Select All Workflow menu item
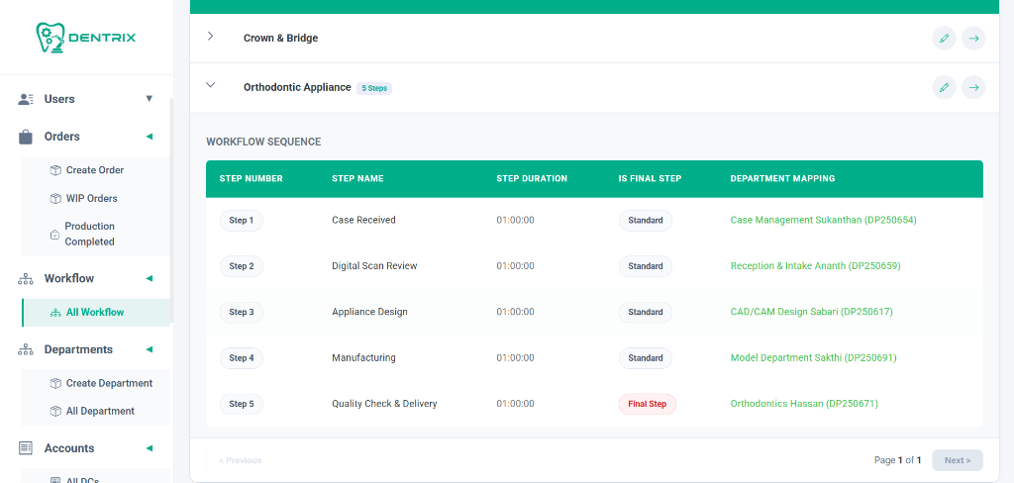The width and height of the screenshot is (1014, 483). point(95,313)
